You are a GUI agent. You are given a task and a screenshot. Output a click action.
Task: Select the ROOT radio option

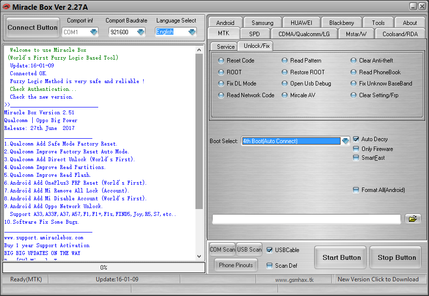[230, 72]
